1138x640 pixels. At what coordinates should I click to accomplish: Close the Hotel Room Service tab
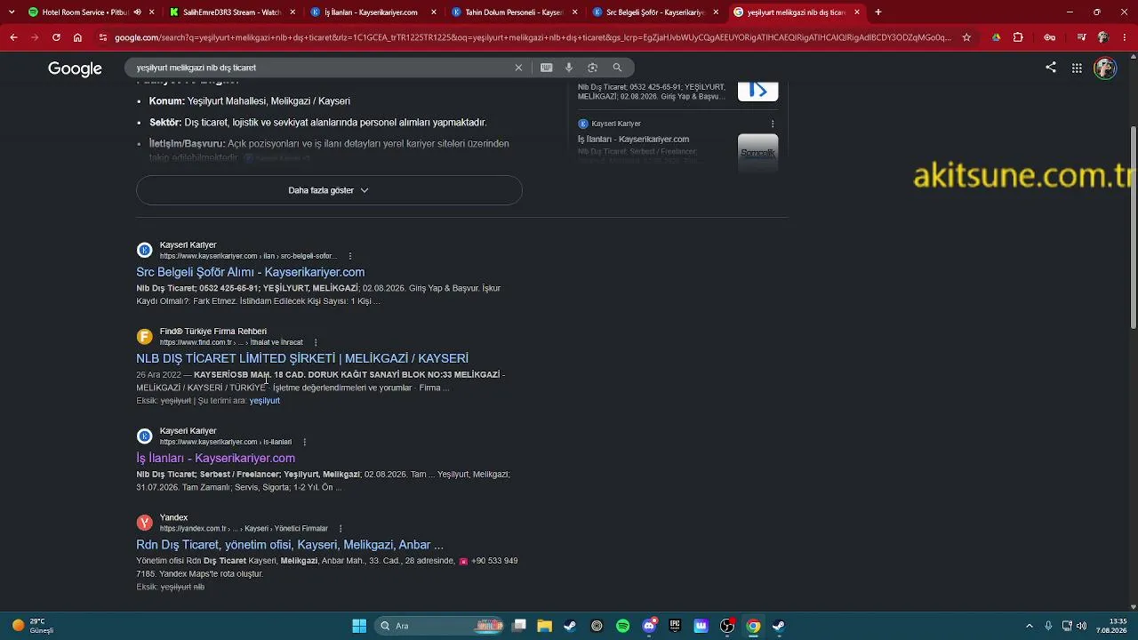point(152,12)
